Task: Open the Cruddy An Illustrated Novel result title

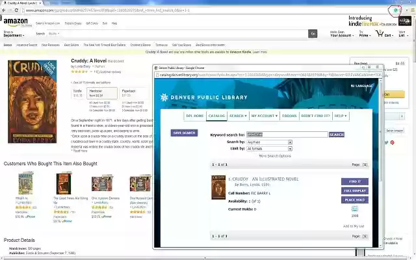Action: click(265, 179)
